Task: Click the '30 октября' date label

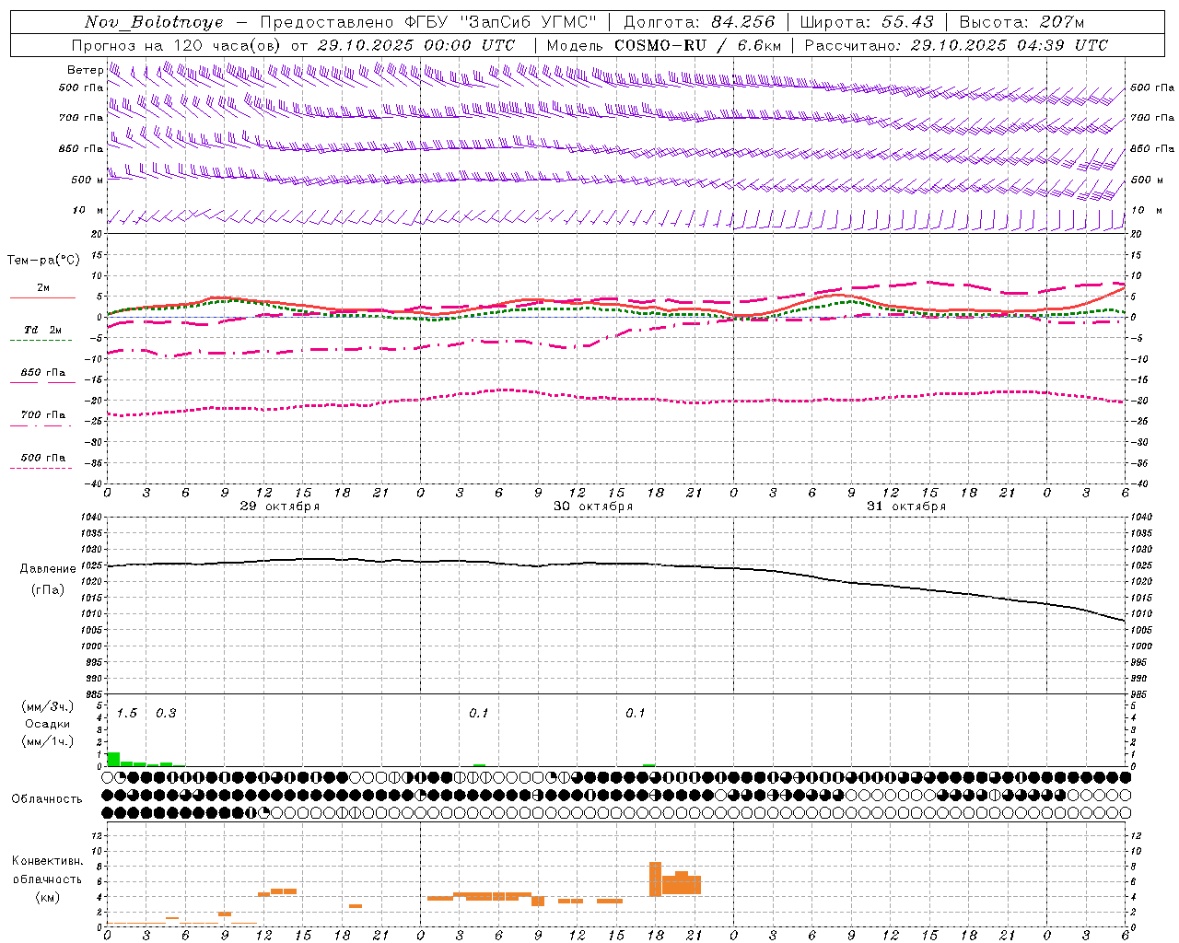Action: [x=593, y=506]
